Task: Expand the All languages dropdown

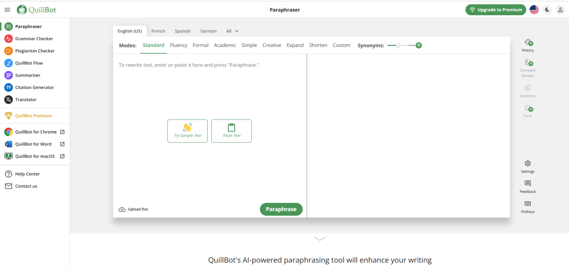Action: pos(232,31)
